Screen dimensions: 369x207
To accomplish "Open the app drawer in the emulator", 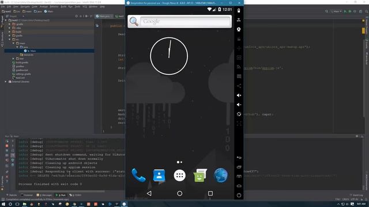I will click(x=179, y=175).
